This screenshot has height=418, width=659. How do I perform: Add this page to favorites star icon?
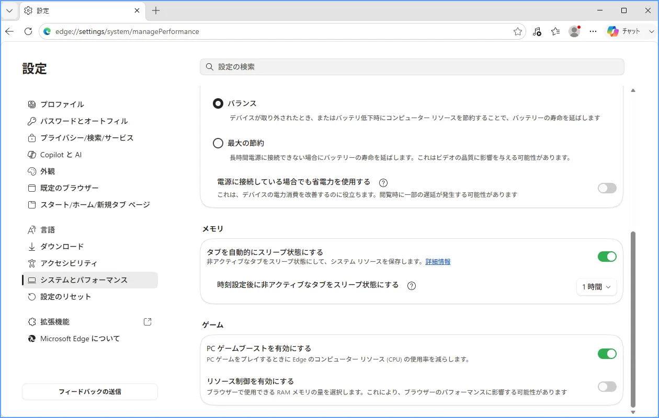pyautogui.click(x=518, y=31)
